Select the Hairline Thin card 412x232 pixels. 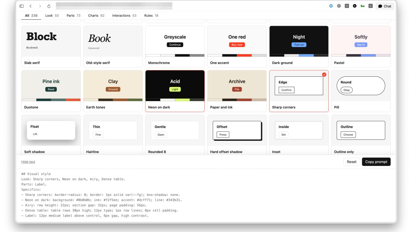[x=113, y=135]
